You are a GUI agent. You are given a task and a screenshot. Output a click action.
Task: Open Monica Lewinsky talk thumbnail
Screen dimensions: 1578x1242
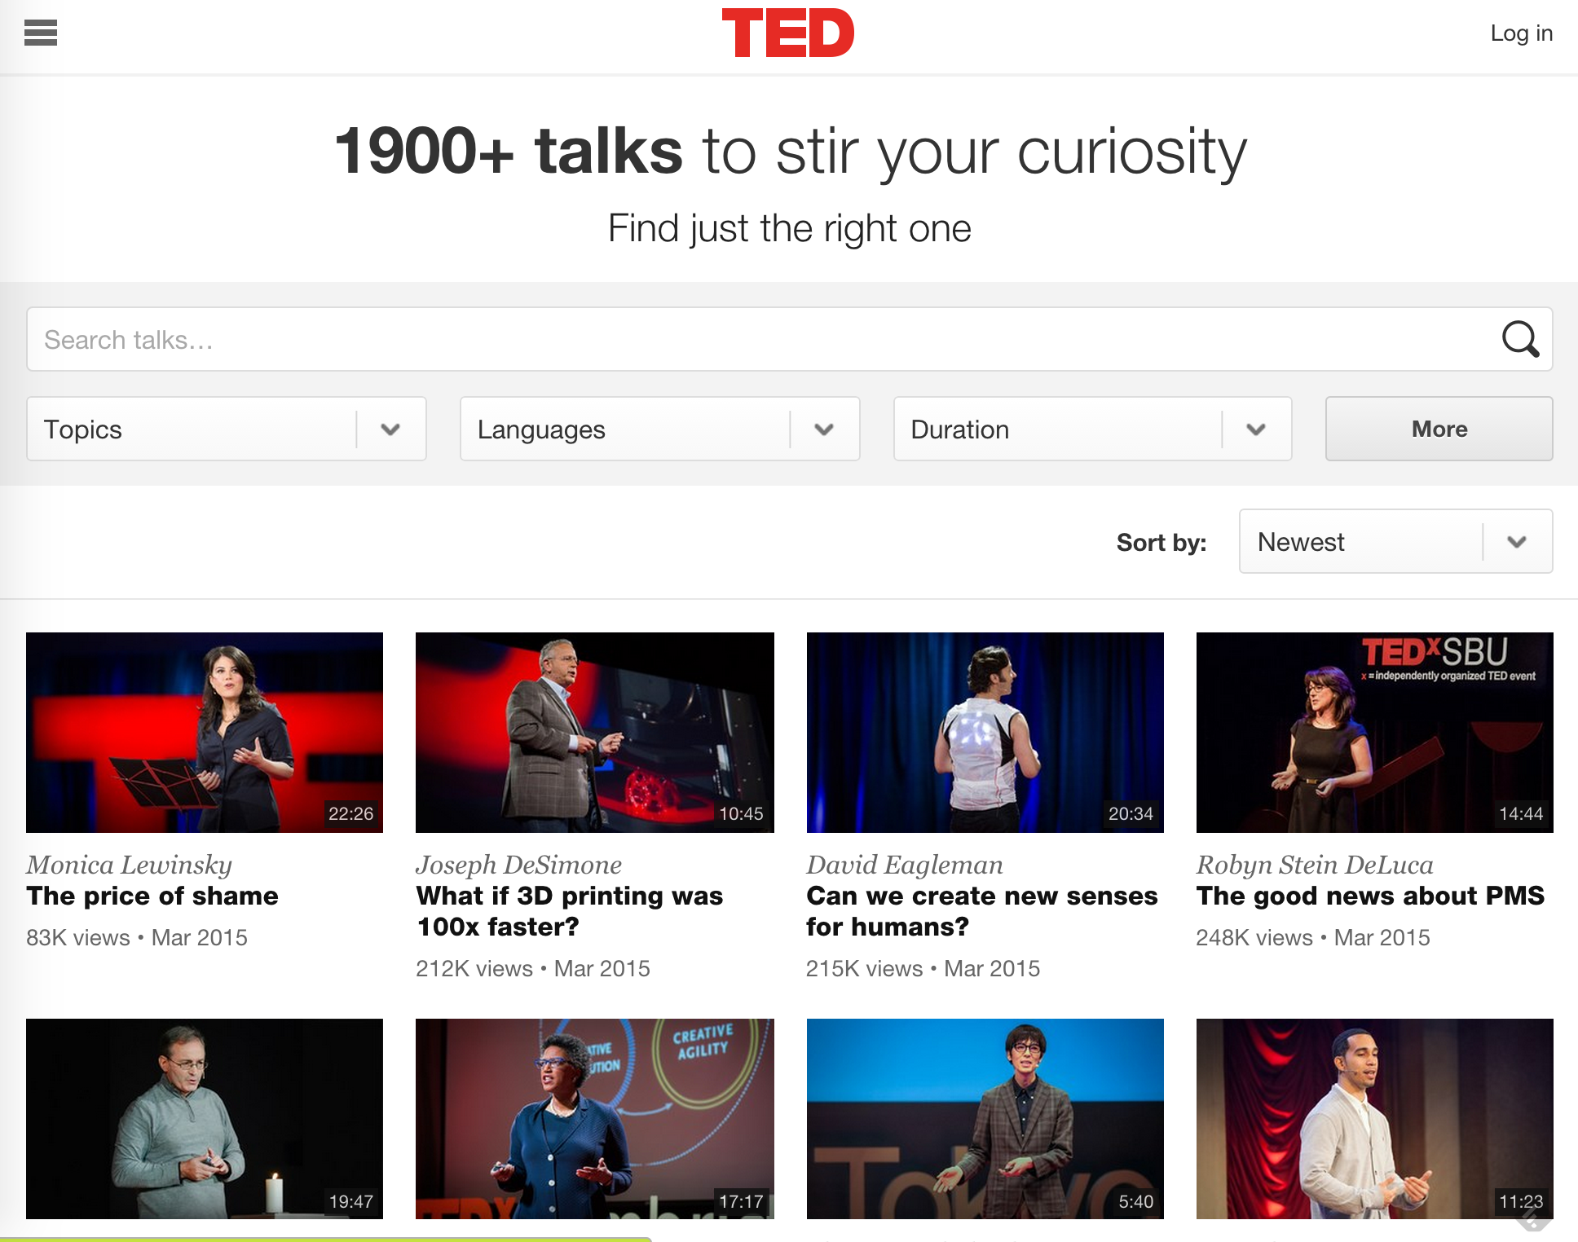[205, 733]
